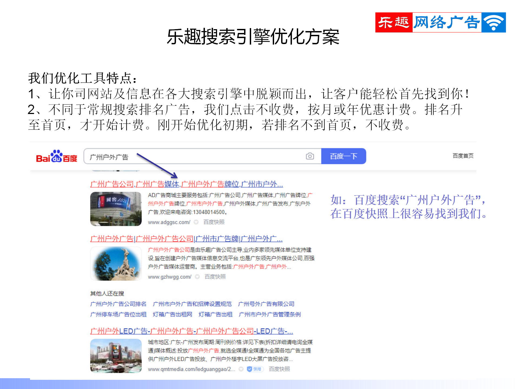Screen dimensions: 519x389
Task: Click related search 广州市户外广告和招牌设置规范
Action: point(192,304)
